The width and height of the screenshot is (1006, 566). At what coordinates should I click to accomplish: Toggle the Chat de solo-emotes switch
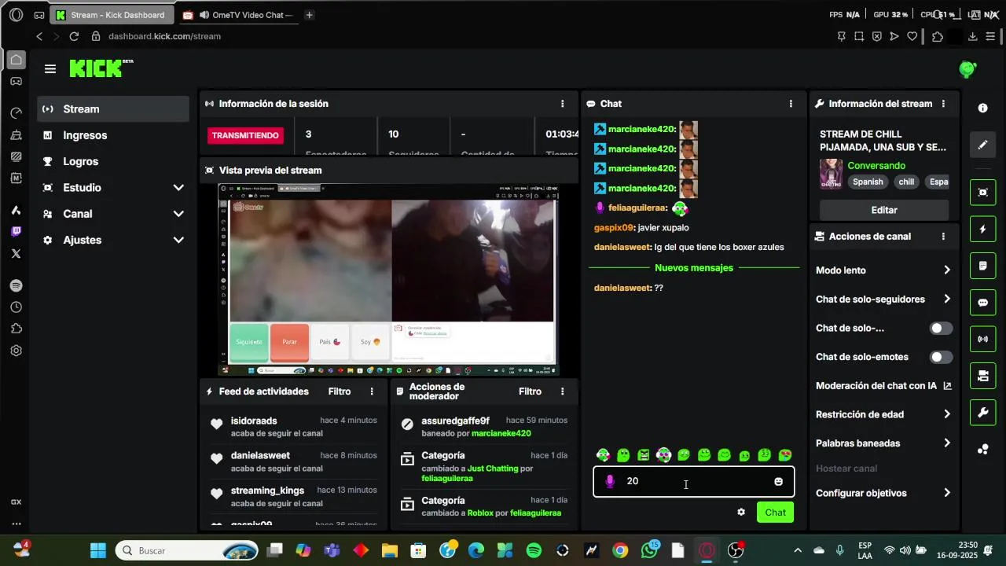pyautogui.click(x=941, y=357)
